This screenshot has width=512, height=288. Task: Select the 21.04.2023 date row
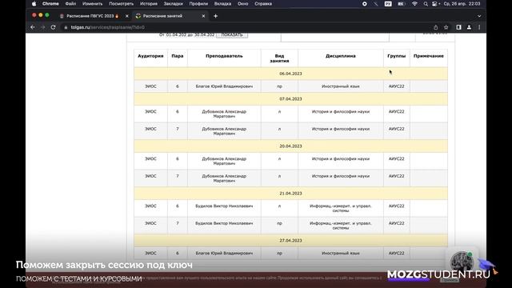pyautogui.click(x=290, y=194)
